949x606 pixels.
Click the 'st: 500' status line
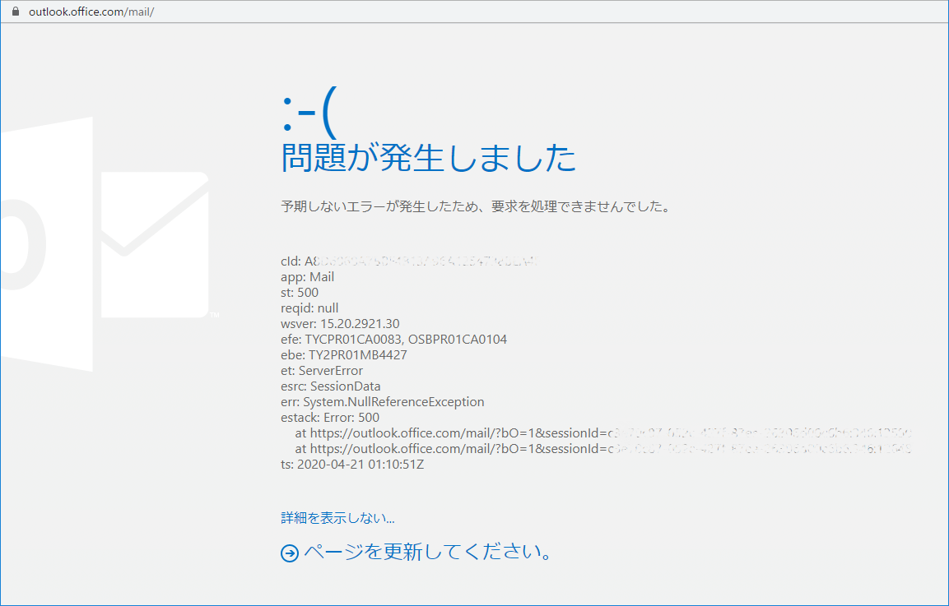[x=300, y=293]
